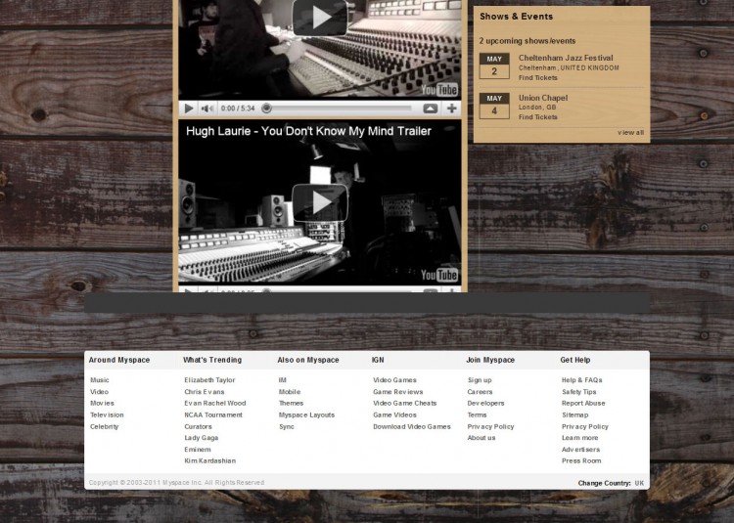Open Terms footer link
Screen dimensions: 734x523
click(477, 414)
